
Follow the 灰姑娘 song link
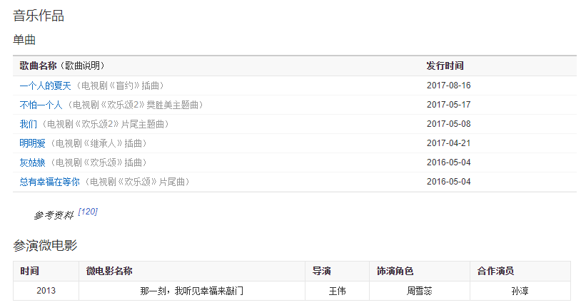pos(32,162)
